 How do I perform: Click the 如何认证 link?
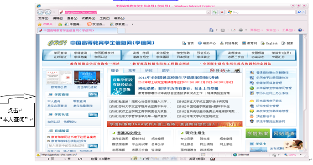point(54,122)
